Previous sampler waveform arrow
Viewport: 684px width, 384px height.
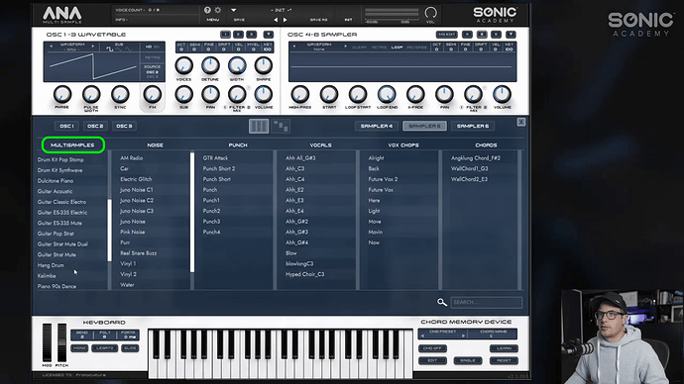(294, 46)
